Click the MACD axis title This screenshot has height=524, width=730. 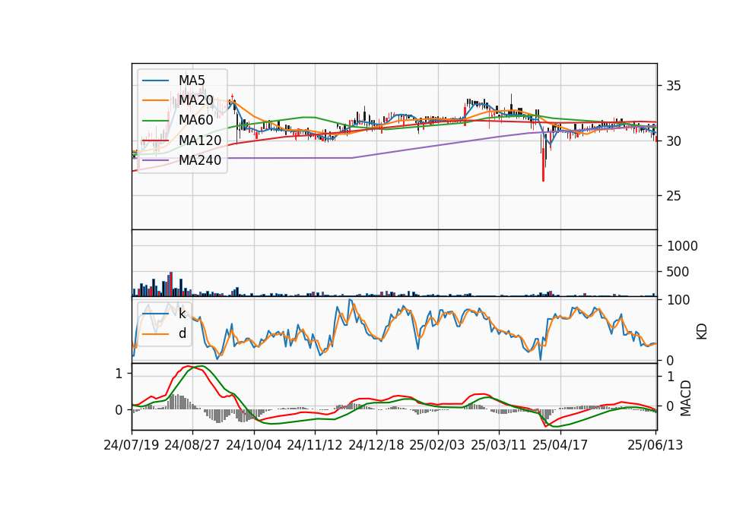click(685, 399)
